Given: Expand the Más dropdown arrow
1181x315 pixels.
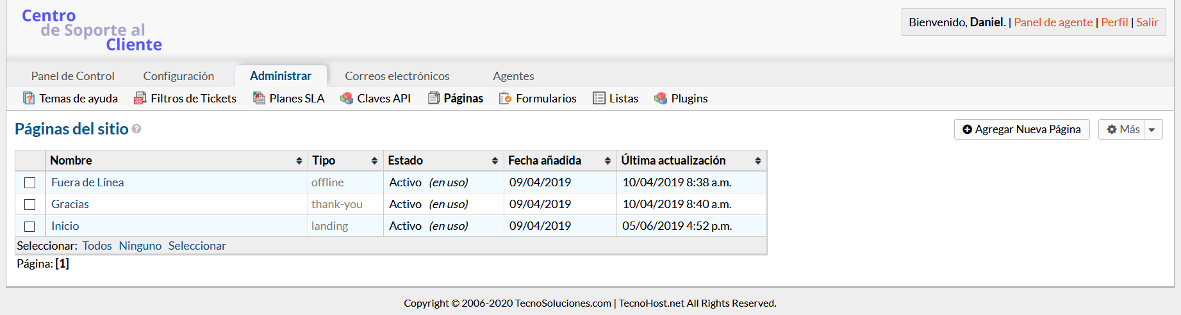Looking at the screenshot, I should pyautogui.click(x=1152, y=129).
